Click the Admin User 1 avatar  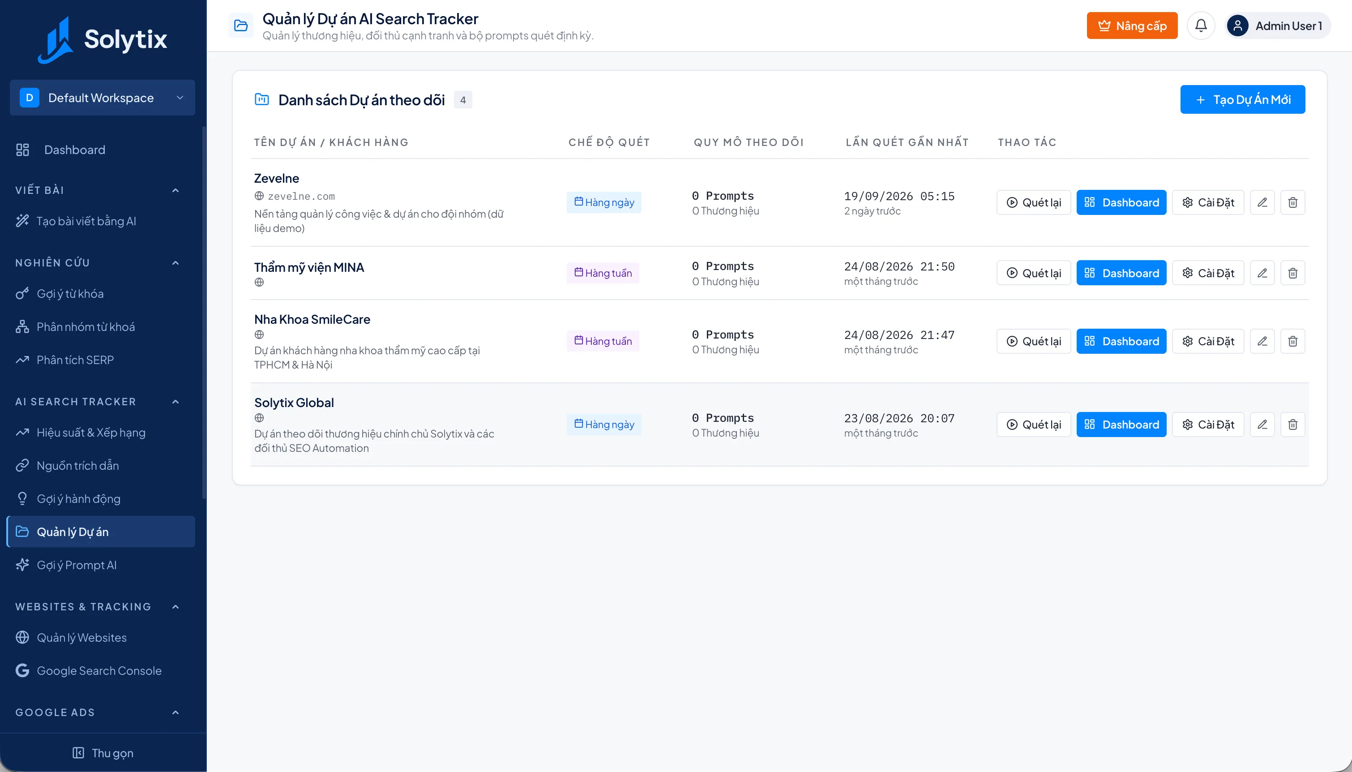(x=1237, y=26)
